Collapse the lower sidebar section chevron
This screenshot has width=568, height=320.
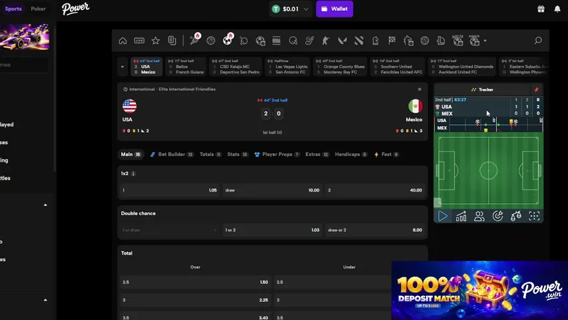[x=45, y=300]
